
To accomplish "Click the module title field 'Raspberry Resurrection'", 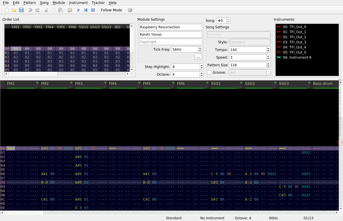I will [x=171, y=27].
